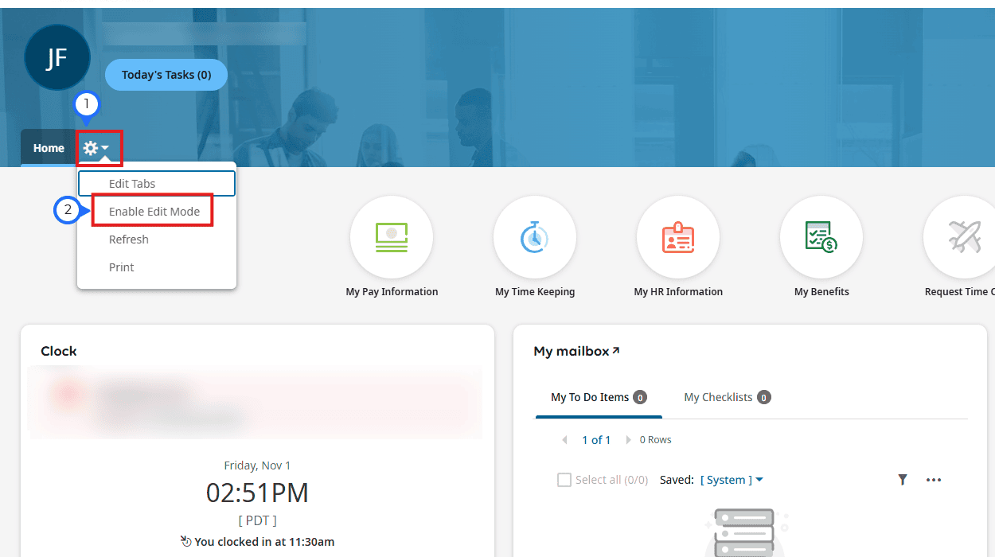Go to next page arrow in mailbox
This screenshot has height=557, width=995.
pyautogui.click(x=628, y=440)
